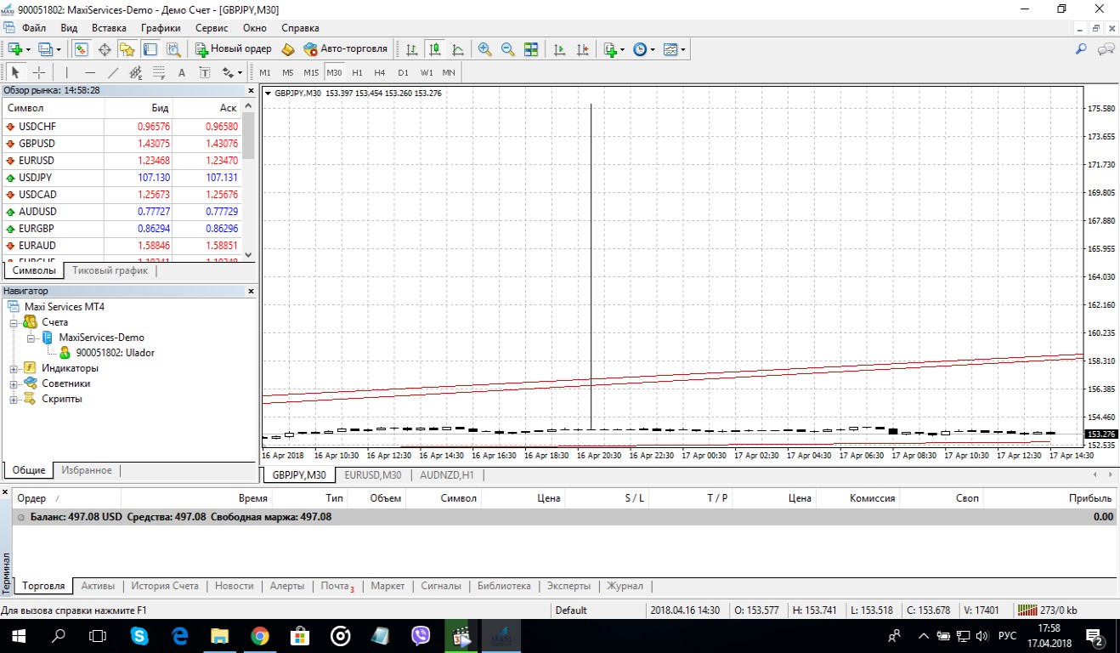
Task: Select the crosshair cursor tool
Action: point(39,72)
